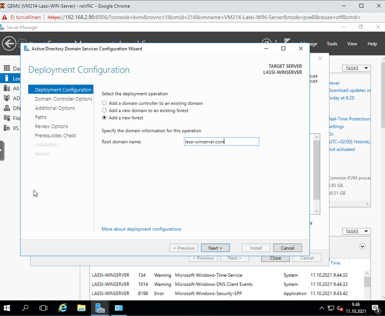This screenshot has height=316, width=385.
Task: Click Real-Time Protection link
Action: pyautogui.click(x=350, y=119)
